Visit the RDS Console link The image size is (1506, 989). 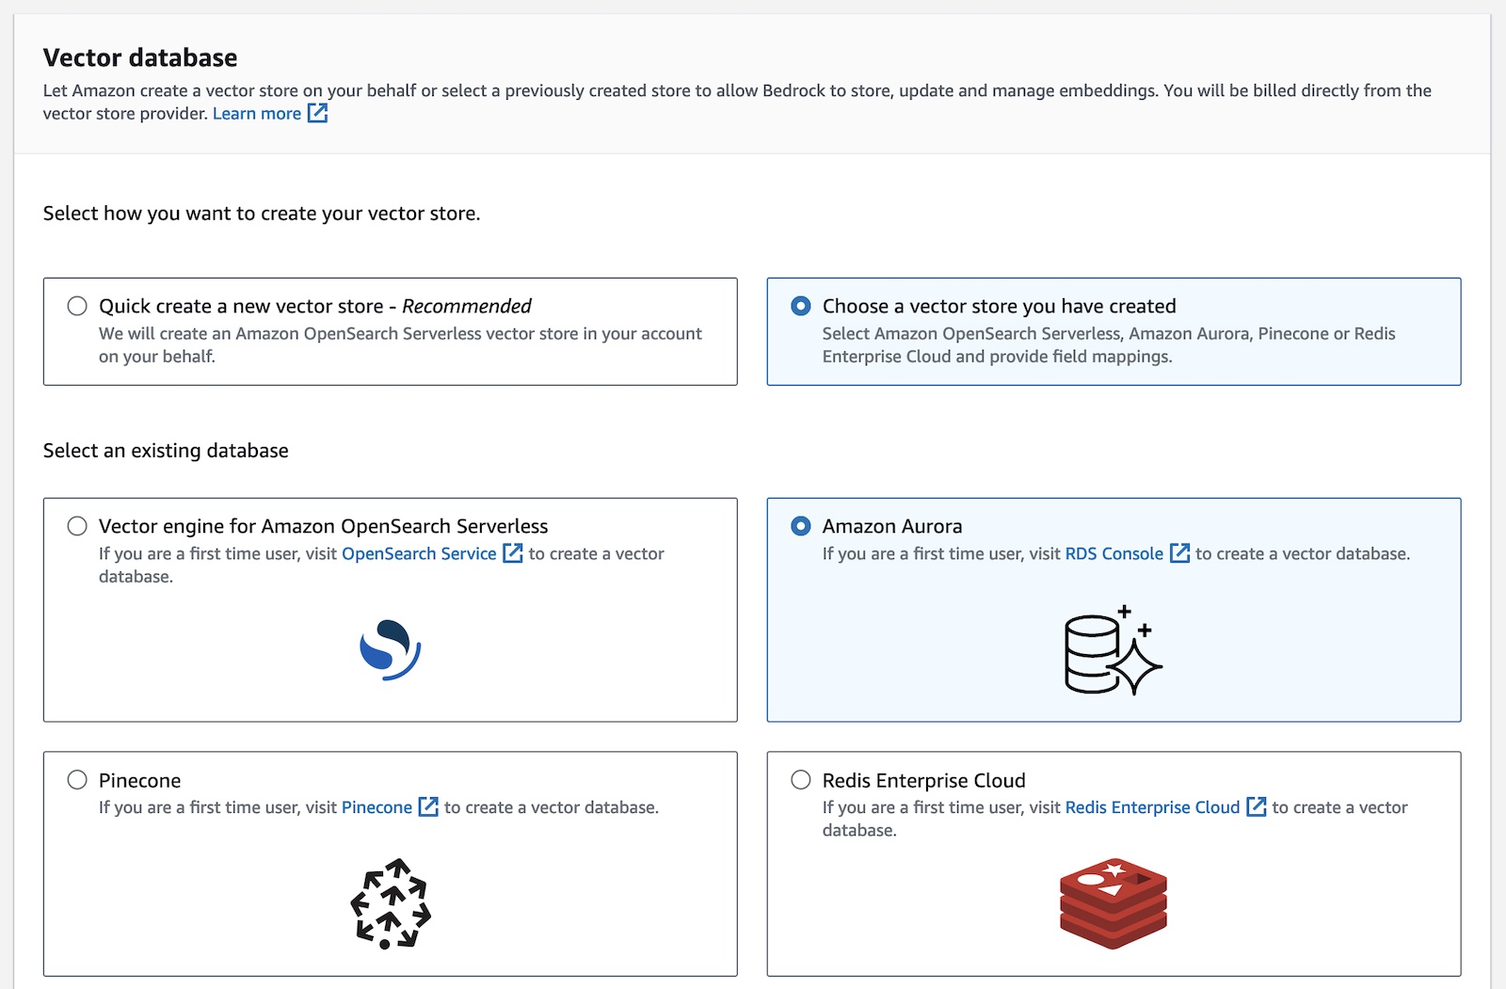(x=1113, y=553)
